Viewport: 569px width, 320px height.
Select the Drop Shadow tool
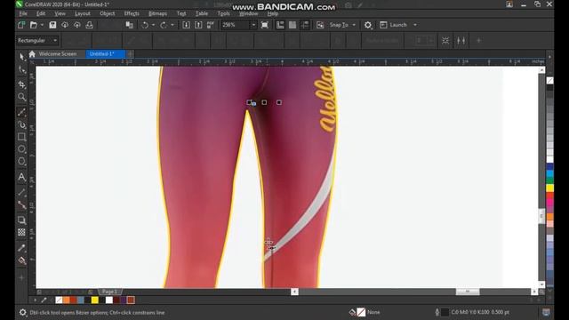coord(21,220)
